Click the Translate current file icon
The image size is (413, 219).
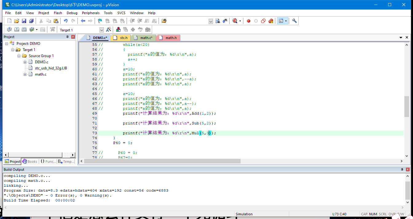tap(9, 29)
